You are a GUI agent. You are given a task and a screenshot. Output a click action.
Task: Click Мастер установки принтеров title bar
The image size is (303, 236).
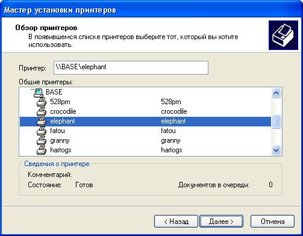tap(151, 10)
